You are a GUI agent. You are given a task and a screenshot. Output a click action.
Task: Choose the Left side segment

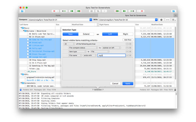pyautogui.click(x=110, y=34)
